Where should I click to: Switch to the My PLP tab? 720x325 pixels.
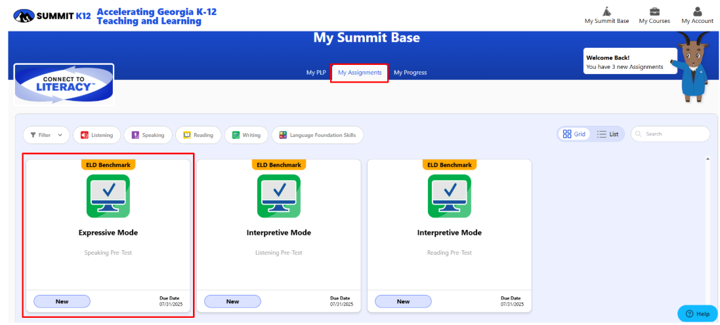click(316, 73)
